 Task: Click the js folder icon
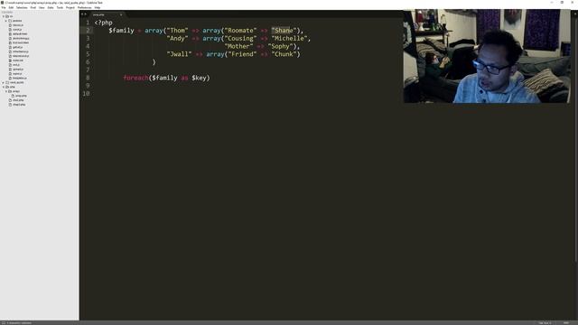tap(7, 16)
